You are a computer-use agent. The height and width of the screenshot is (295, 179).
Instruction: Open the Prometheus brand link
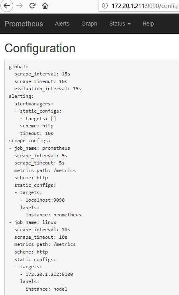(x=24, y=24)
